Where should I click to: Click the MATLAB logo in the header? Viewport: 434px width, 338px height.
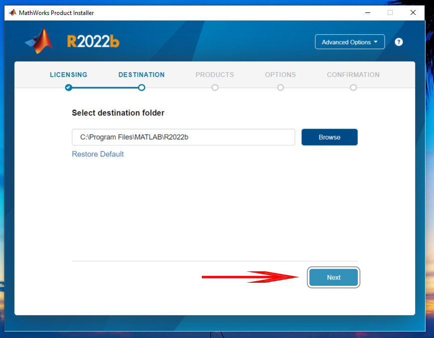[40, 41]
